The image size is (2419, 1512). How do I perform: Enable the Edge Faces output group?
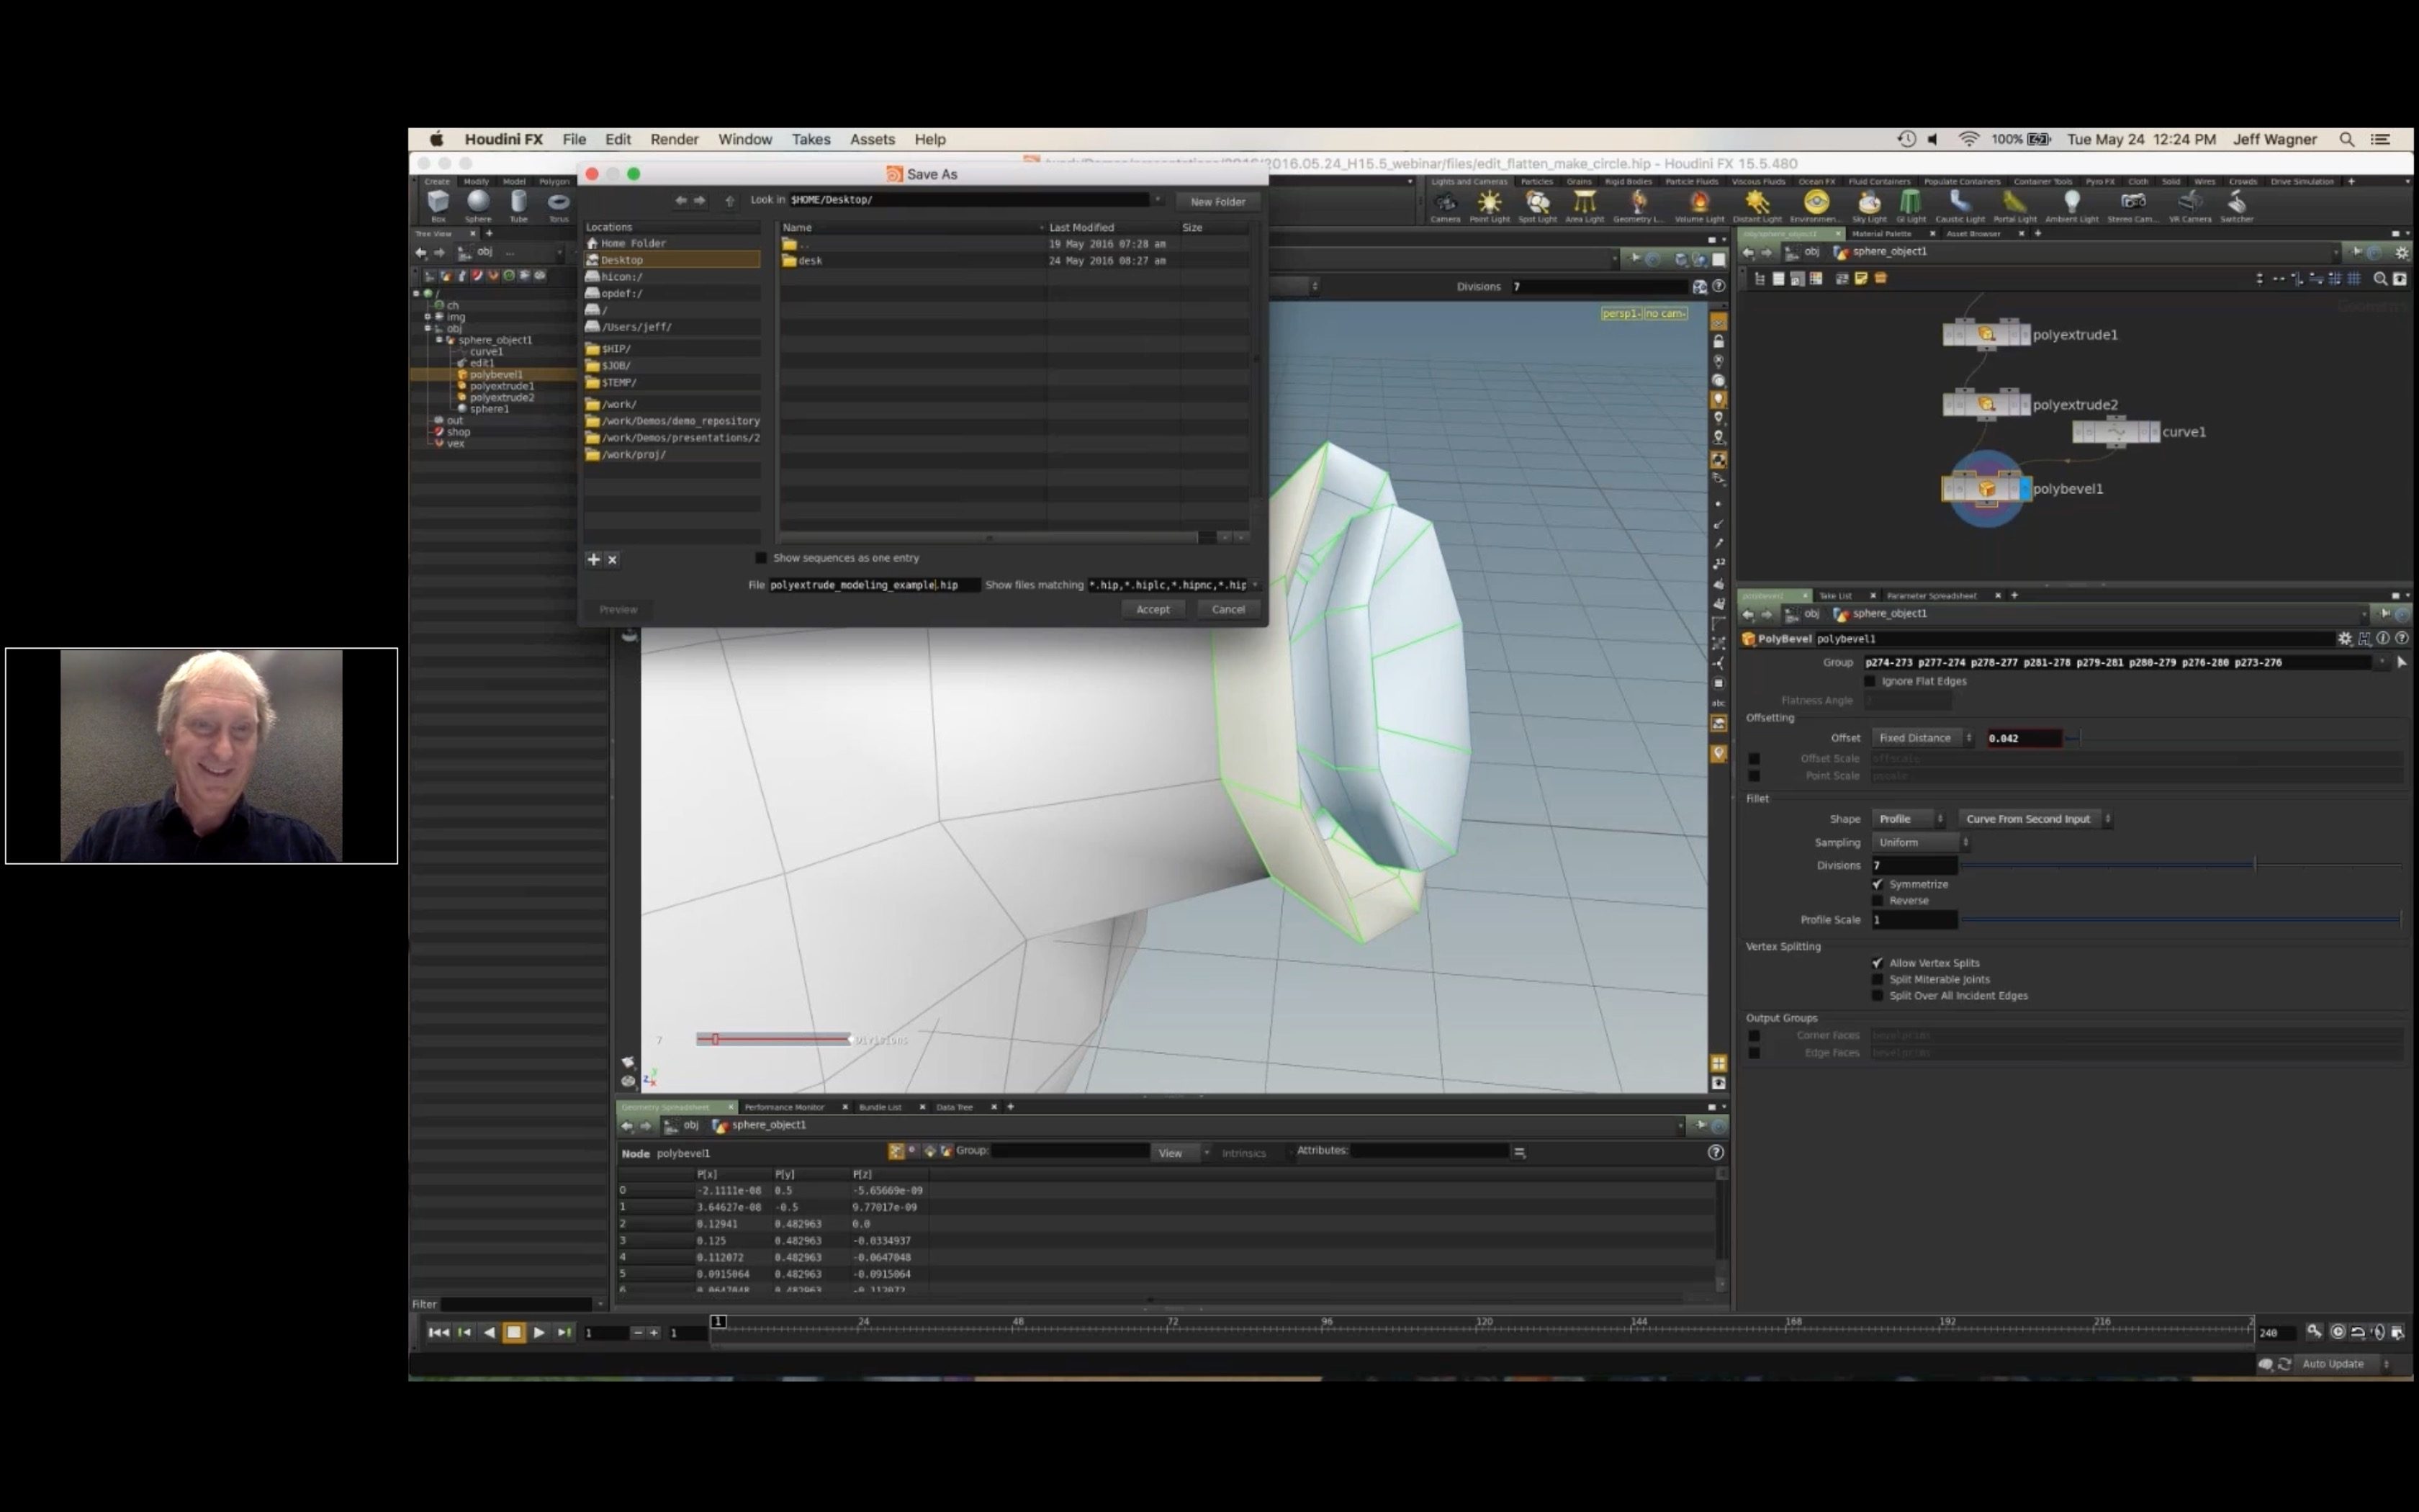point(1754,1053)
